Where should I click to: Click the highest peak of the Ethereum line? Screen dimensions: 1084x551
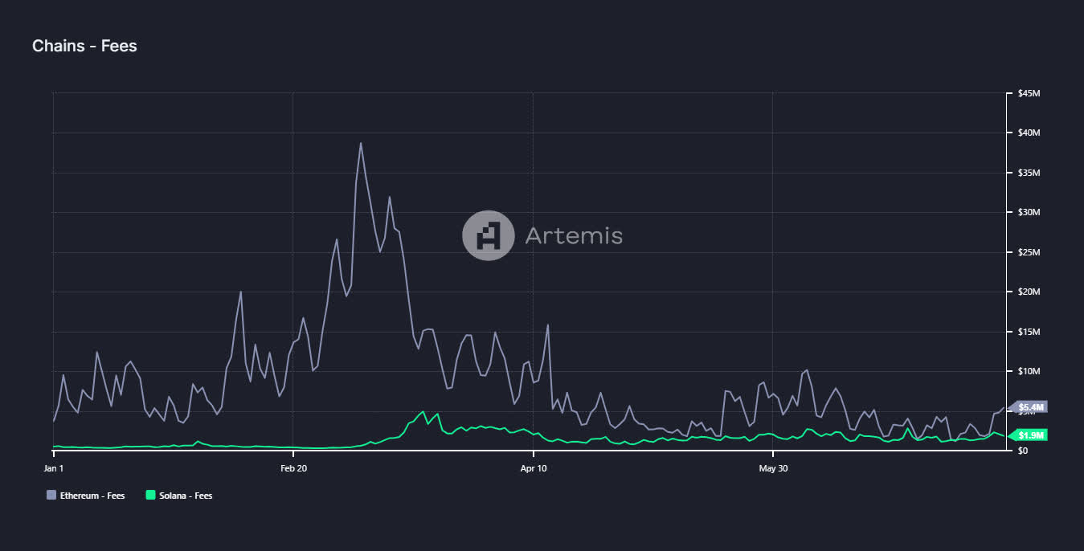click(362, 143)
